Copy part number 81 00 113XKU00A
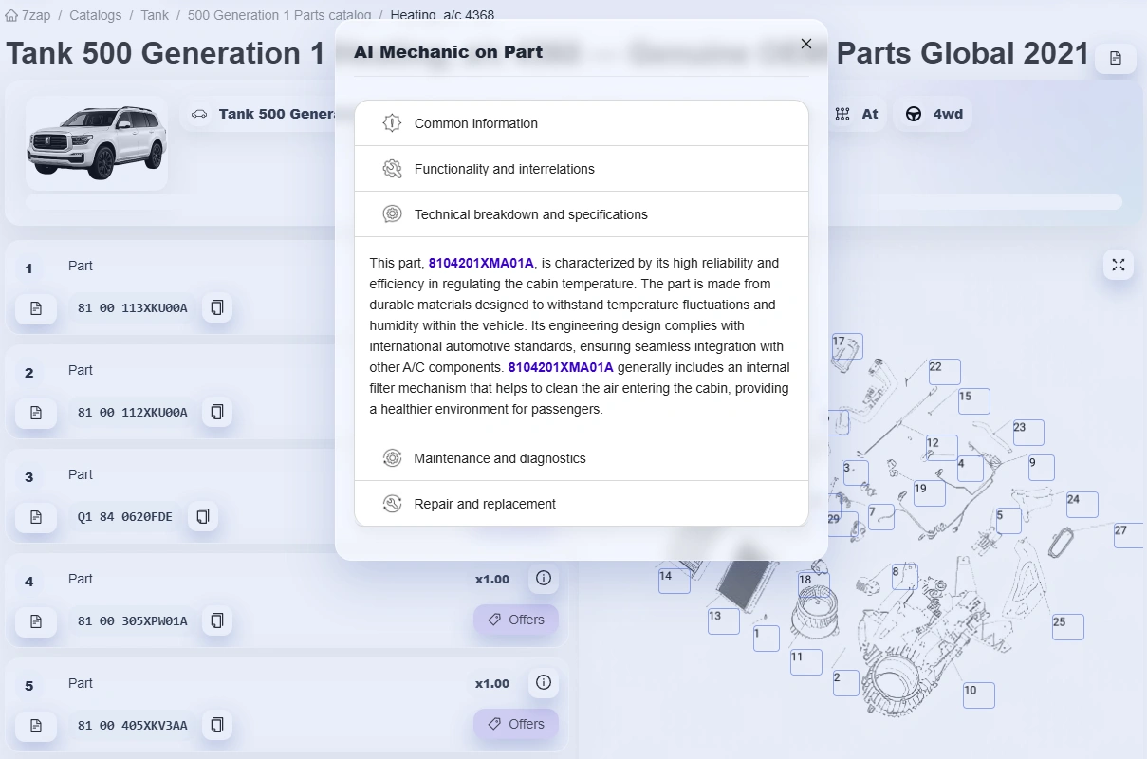 (x=217, y=307)
